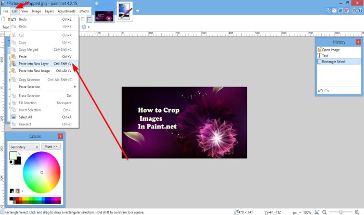Toggle the pixel grid icon
Viewport: 364px width, 215px height.
tap(83, 19)
